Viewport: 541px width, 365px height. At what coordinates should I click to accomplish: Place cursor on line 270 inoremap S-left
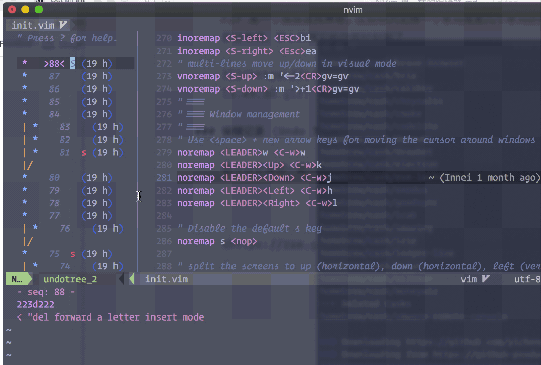(244, 38)
